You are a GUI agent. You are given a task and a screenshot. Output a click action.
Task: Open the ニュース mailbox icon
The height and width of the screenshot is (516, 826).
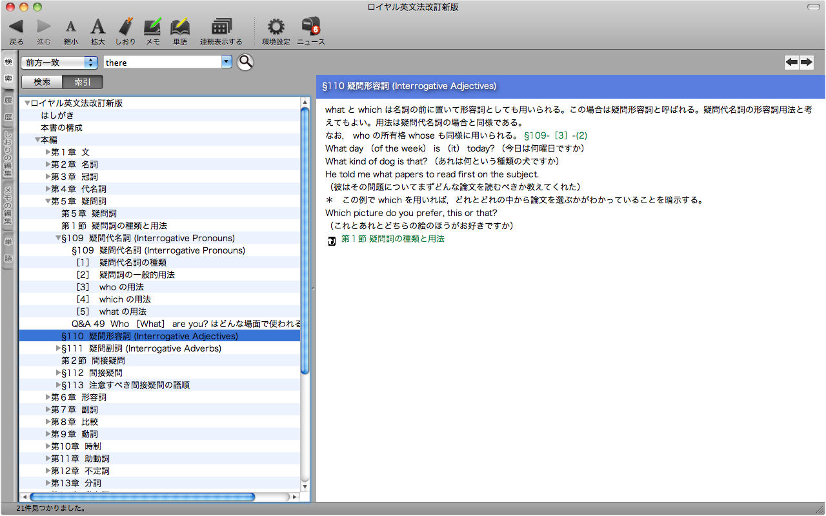click(311, 27)
